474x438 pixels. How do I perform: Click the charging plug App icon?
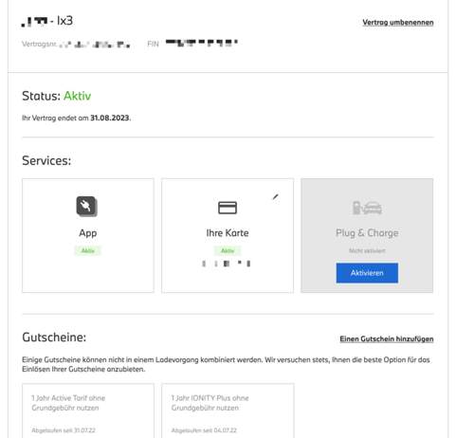[x=87, y=207]
